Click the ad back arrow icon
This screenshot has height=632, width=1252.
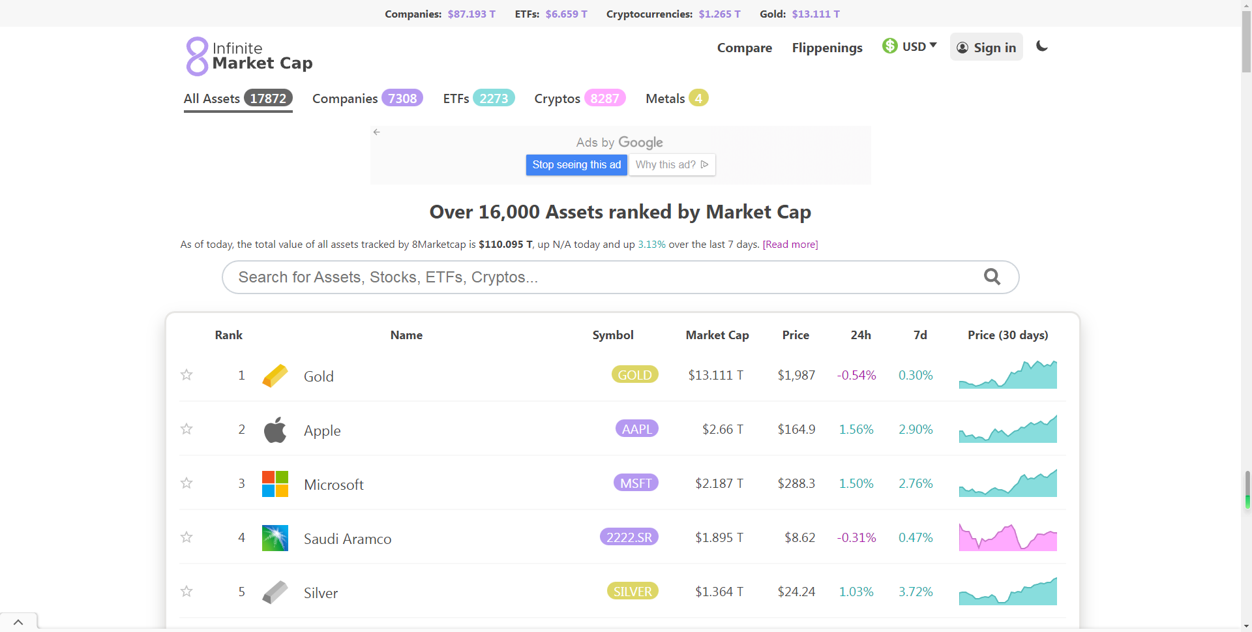point(377,132)
